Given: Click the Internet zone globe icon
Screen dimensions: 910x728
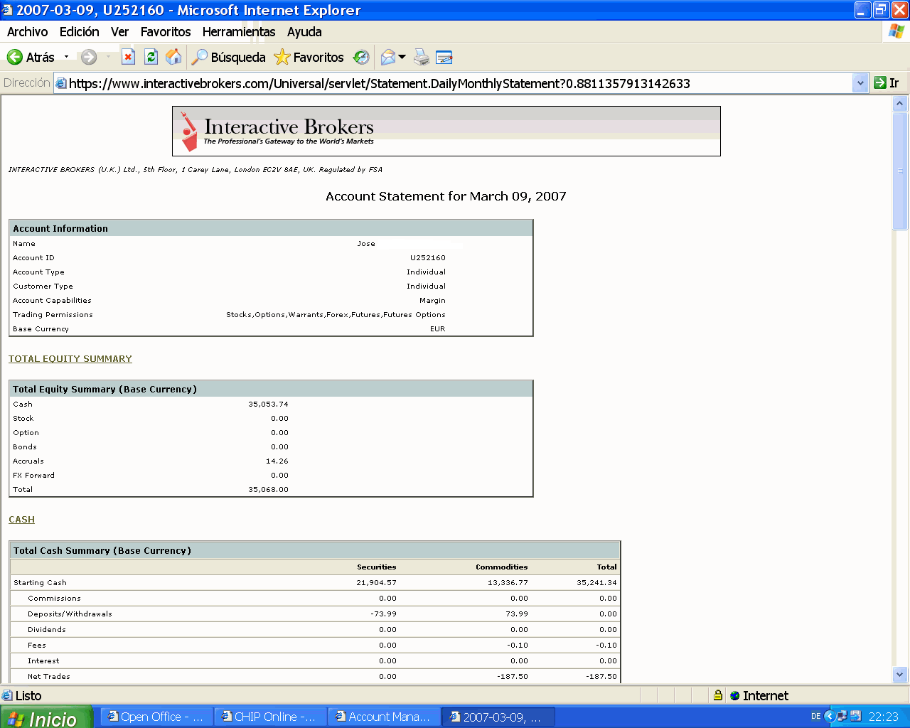Looking at the screenshot, I should click(735, 696).
